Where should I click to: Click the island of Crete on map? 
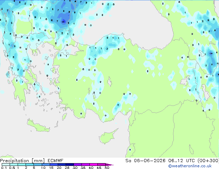[x=38, y=126]
